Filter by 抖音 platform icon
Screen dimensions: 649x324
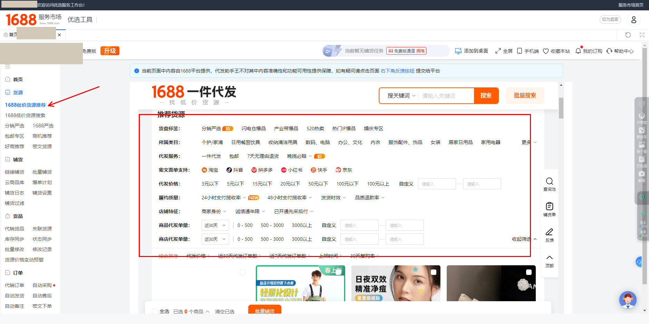229,170
